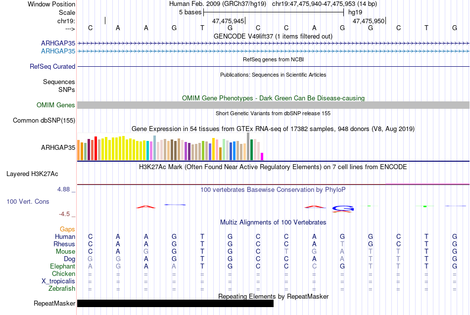Click the RefSeq Curated track label
Viewport: 470px width, 315px height.
coord(52,67)
